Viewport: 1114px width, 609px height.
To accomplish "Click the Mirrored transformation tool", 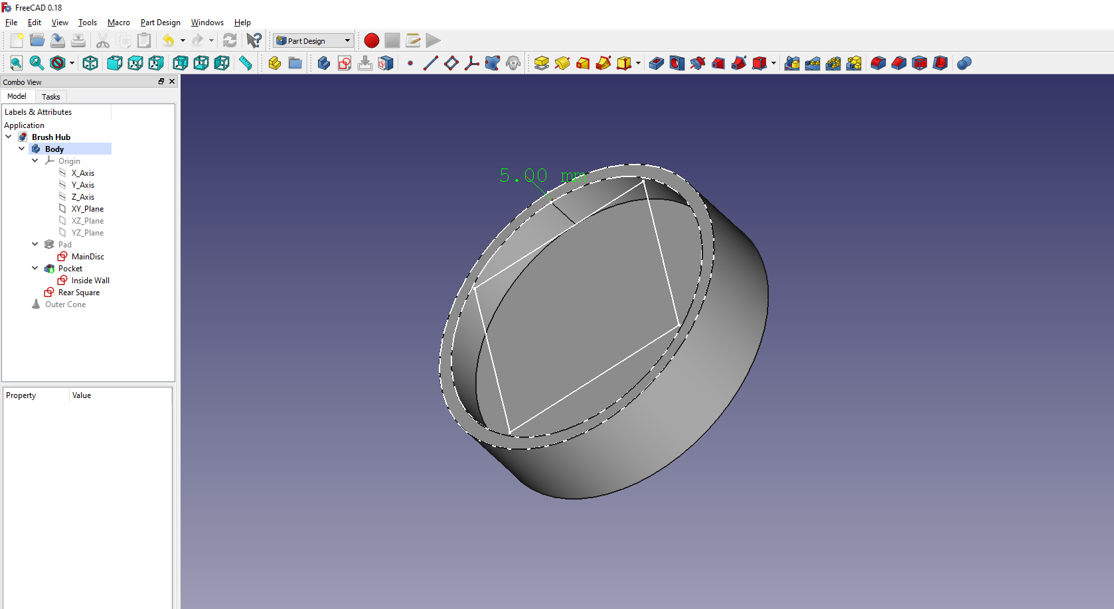I will point(792,63).
